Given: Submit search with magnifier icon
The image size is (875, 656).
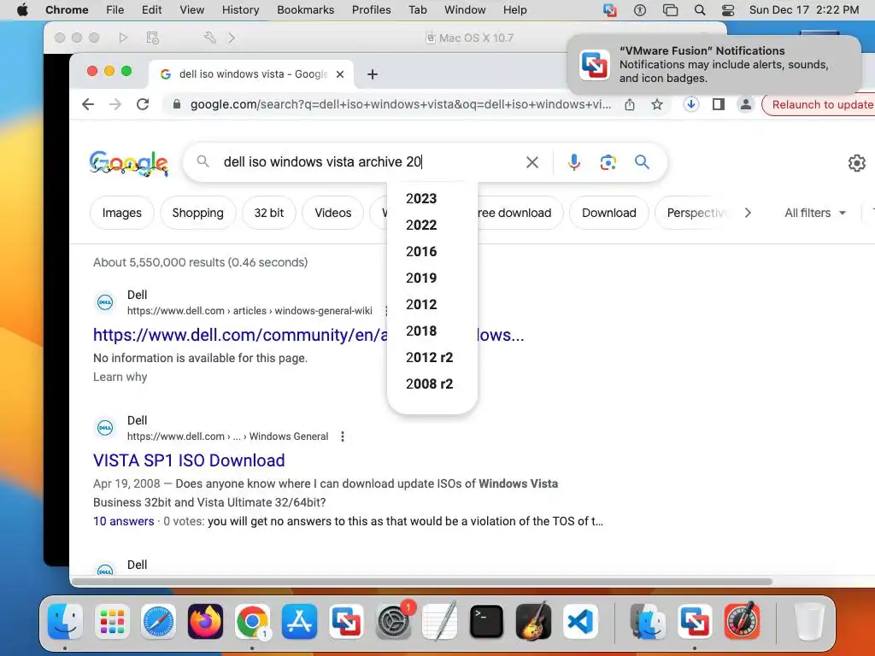Looking at the screenshot, I should coord(642,162).
